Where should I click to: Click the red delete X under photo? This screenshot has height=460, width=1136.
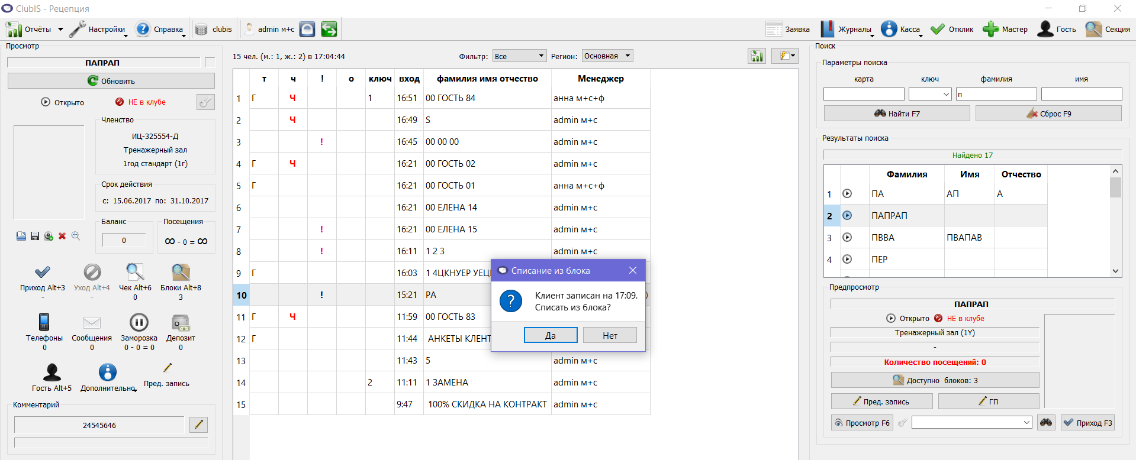click(x=62, y=236)
